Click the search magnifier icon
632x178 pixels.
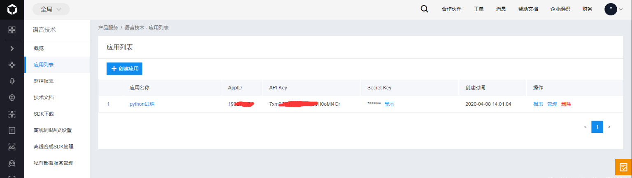point(425,9)
